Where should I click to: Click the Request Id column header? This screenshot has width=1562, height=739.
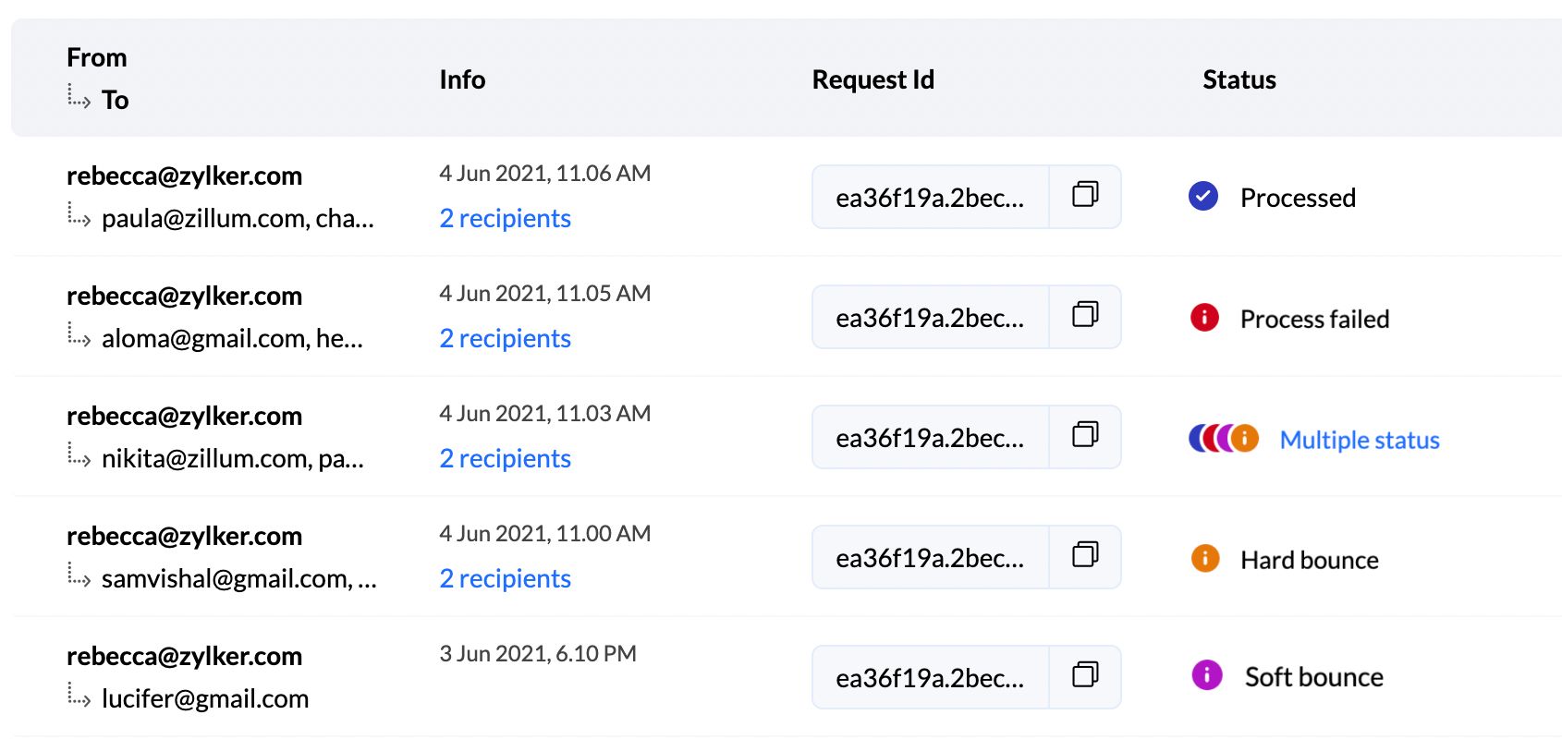(x=873, y=79)
